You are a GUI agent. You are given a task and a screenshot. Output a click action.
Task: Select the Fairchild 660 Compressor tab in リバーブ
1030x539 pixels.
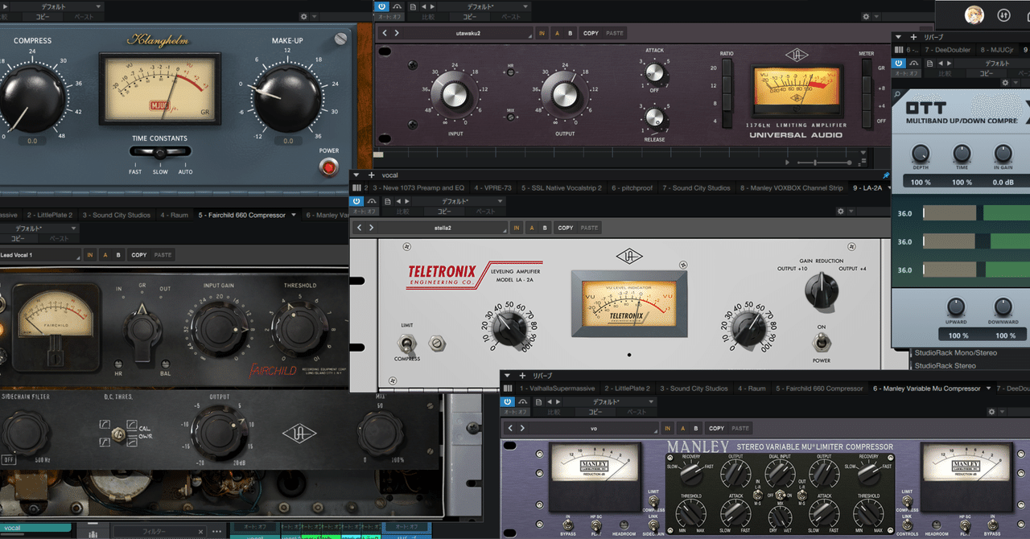pos(819,389)
